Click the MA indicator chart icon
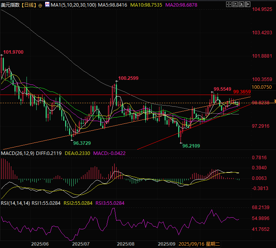The image size is (276, 248). point(47,5)
